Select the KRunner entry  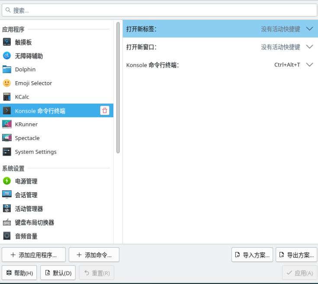(x=57, y=124)
